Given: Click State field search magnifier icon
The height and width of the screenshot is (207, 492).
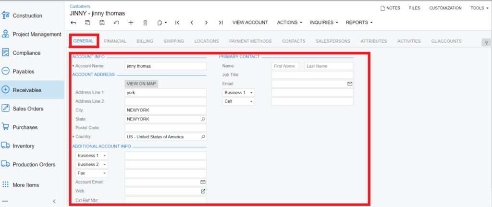Looking at the screenshot, I should pyautogui.click(x=203, y=119).
